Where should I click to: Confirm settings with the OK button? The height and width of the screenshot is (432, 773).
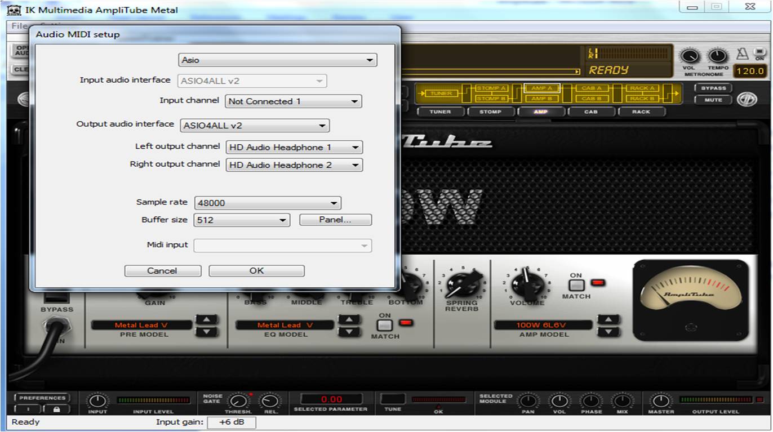(256, 270)
